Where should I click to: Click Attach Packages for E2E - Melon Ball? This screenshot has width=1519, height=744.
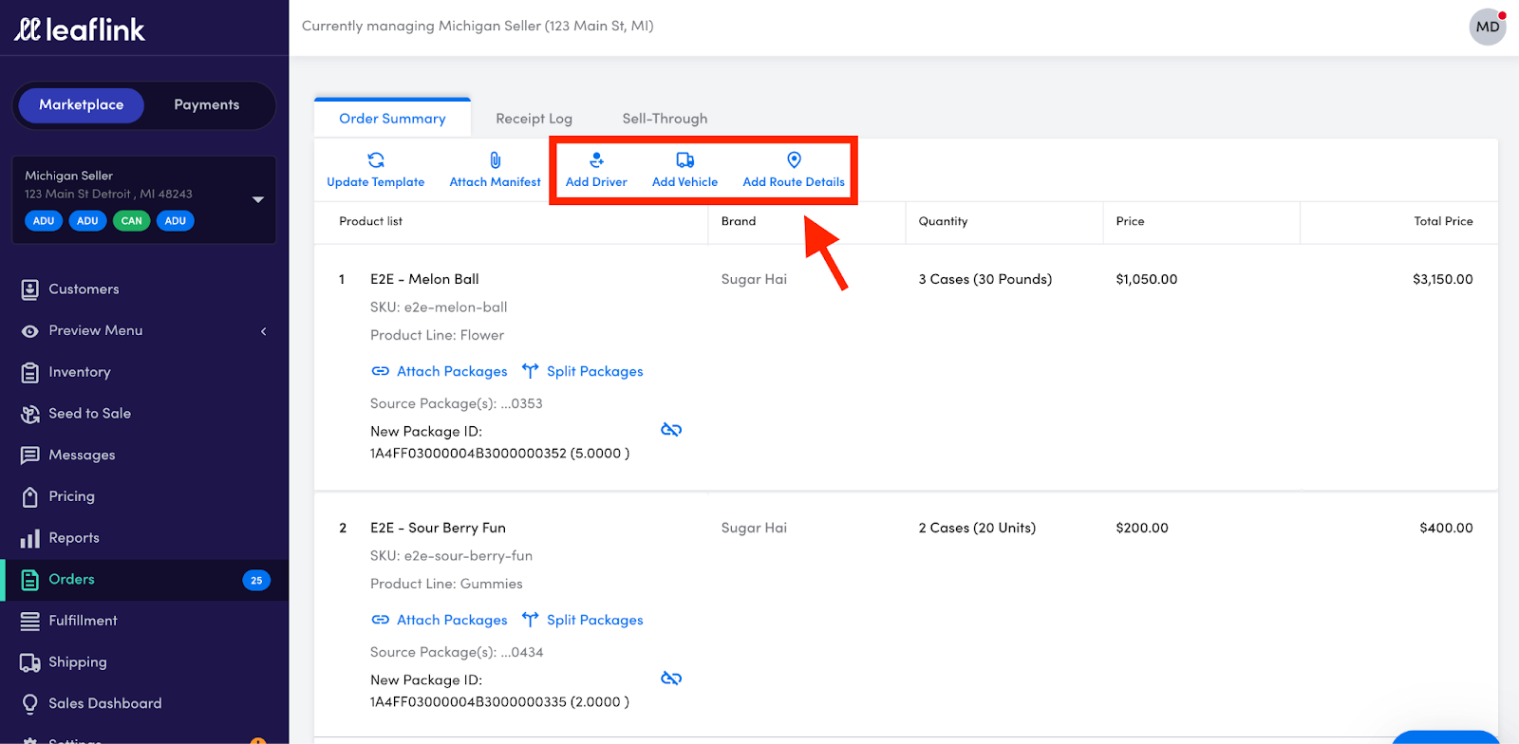pyautogui.click(x=452, y=371)
